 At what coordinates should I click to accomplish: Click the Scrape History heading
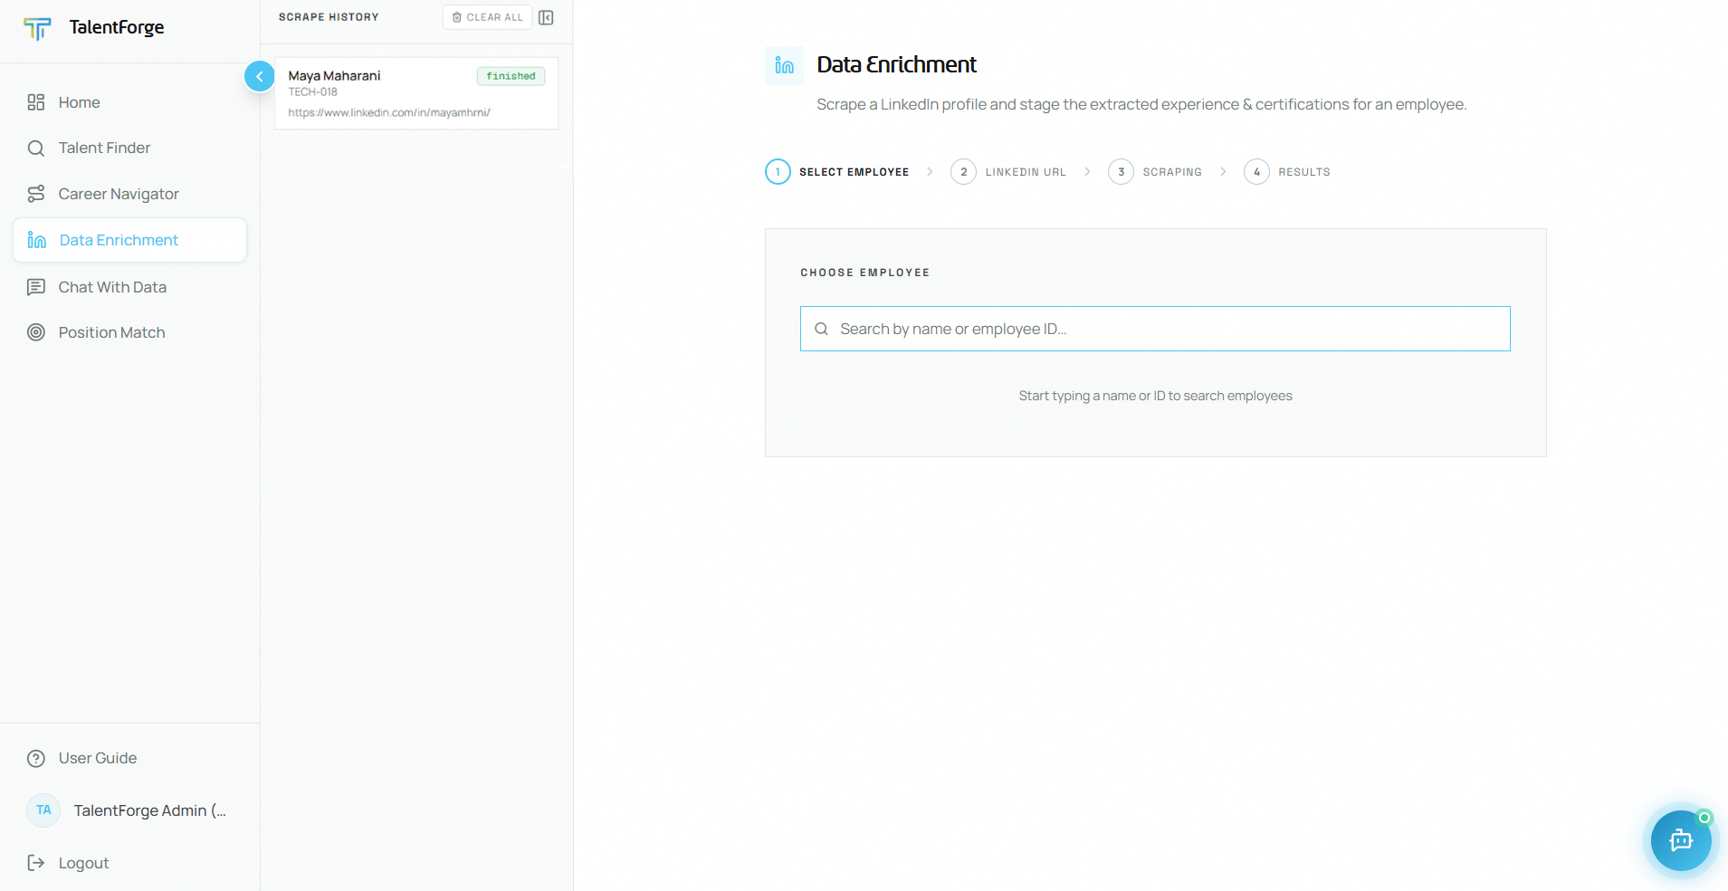point(329,17)
